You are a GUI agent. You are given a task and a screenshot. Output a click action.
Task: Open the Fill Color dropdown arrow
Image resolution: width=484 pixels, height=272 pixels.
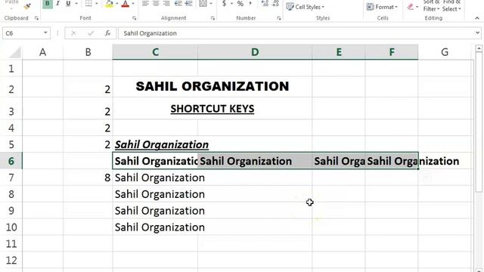pos(117,4)
